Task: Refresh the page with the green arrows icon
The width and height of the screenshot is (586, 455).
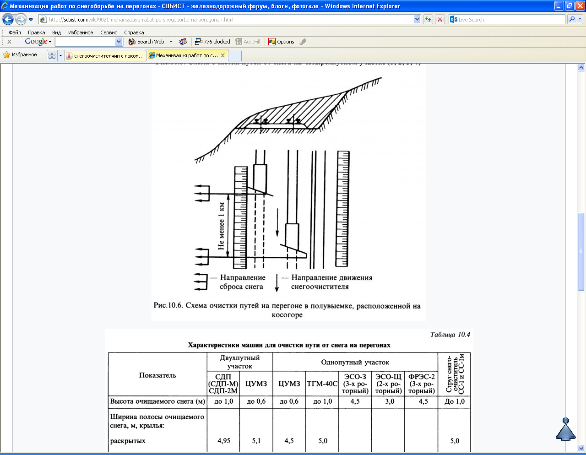Action: 428,20
